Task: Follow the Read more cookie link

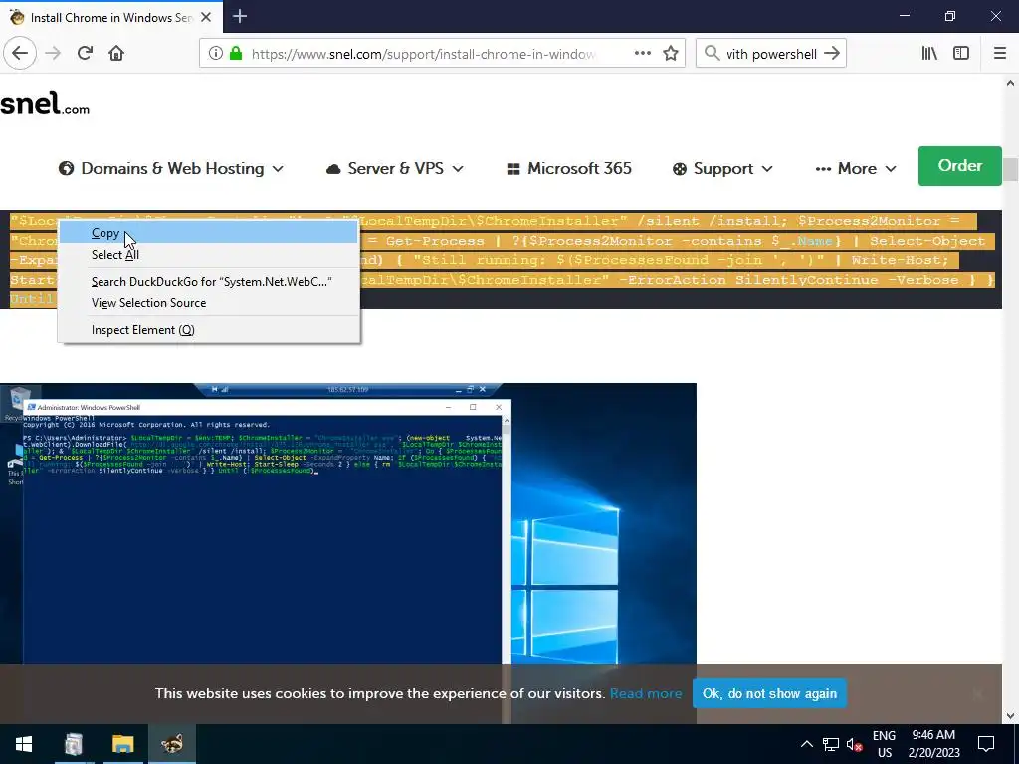Action: [645, 693]
